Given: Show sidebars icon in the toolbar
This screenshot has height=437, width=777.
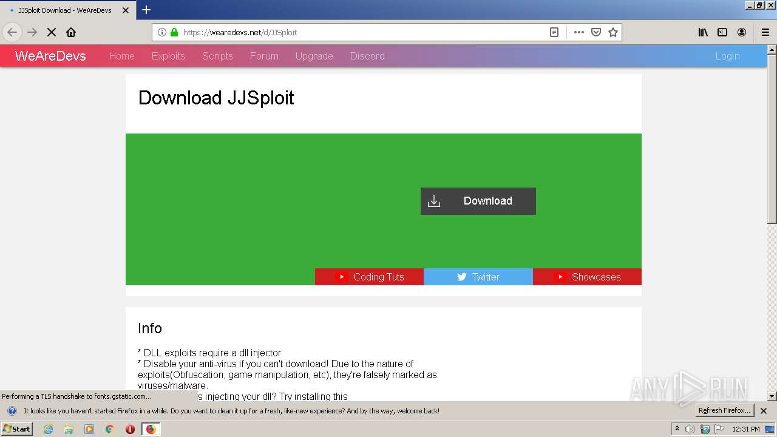Looking at the screenshot, I should click(x=722, y=32).
